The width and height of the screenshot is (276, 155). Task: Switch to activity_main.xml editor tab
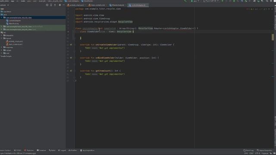[76, 5]
